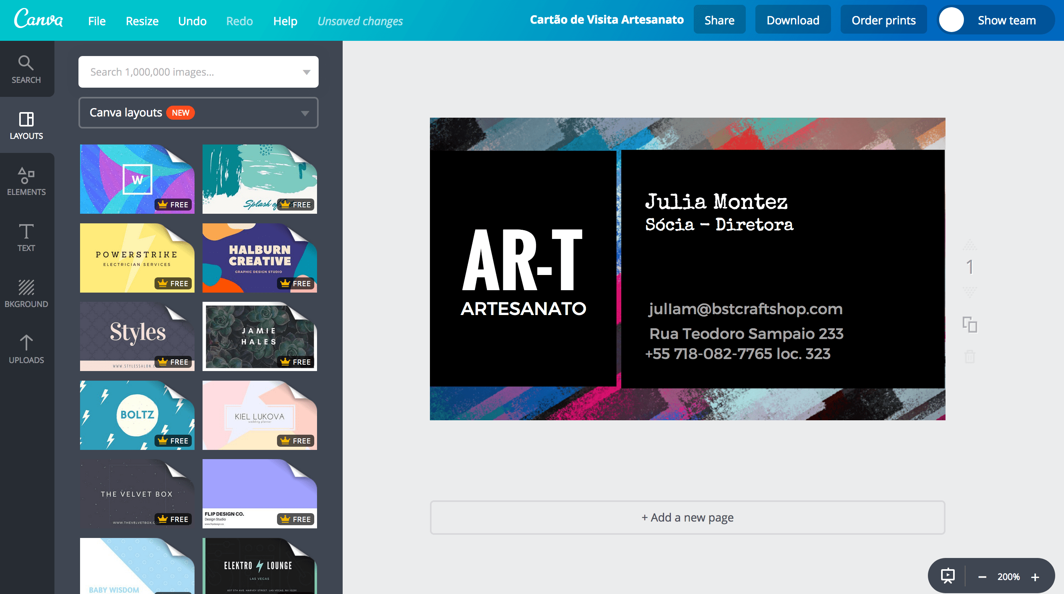Open the Uploads panel

pyautogui.click(x=26, y=349)
